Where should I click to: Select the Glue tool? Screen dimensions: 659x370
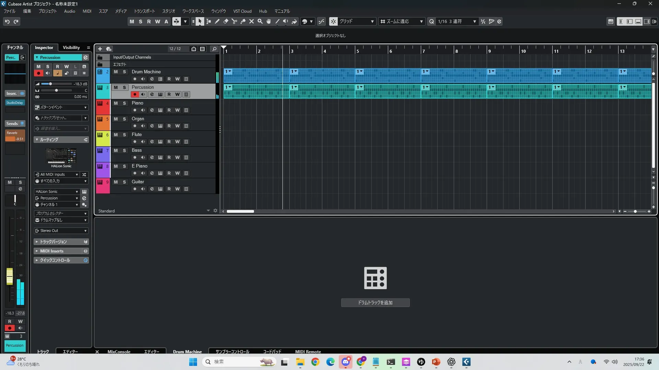point(243,21)
